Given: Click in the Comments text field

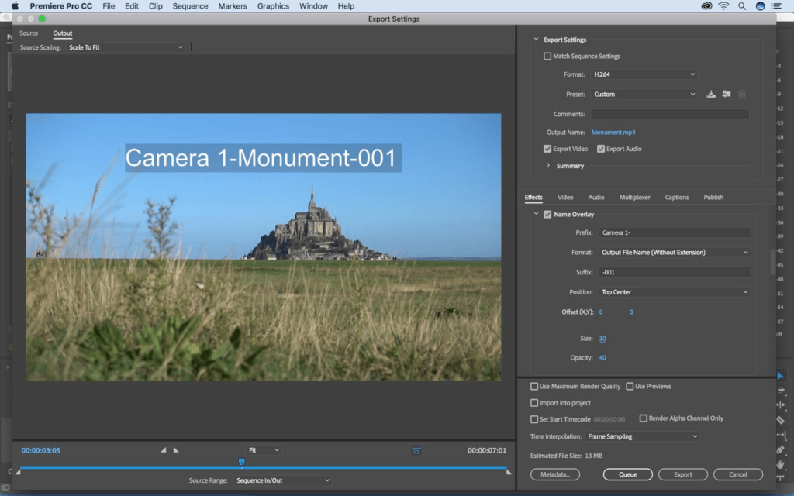Looking at the screenshot, I should [670, 114].
